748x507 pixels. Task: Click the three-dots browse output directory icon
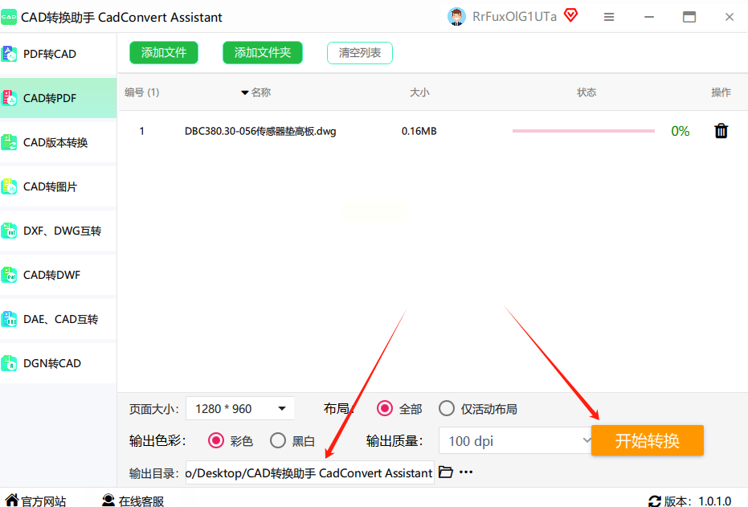[466, 472]
